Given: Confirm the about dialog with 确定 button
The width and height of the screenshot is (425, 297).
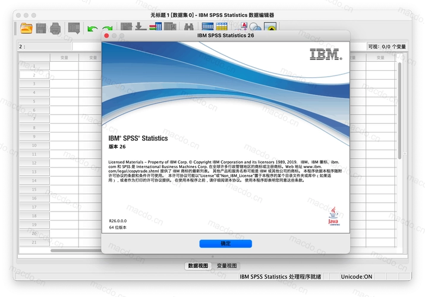Looking at the screenshot, I should tap(225, 244).
